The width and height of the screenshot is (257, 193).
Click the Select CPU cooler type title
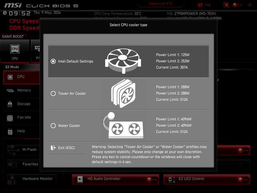(x=128, y=25)
